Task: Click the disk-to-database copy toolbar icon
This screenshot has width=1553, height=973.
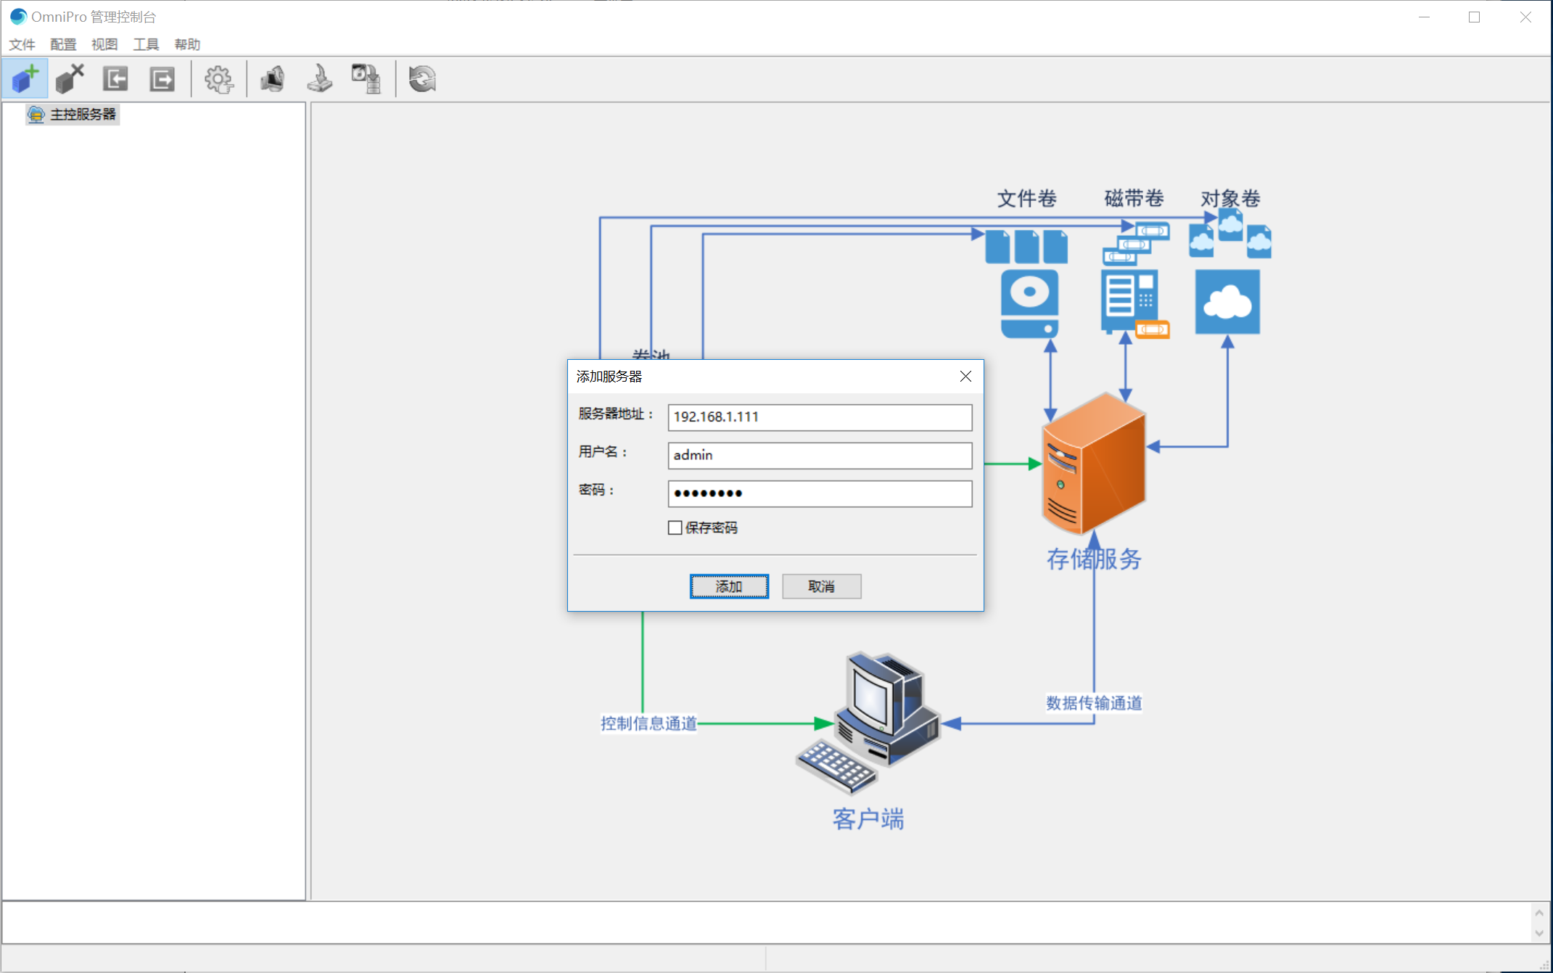Action: pyautogui.click(x=366, y=78)
